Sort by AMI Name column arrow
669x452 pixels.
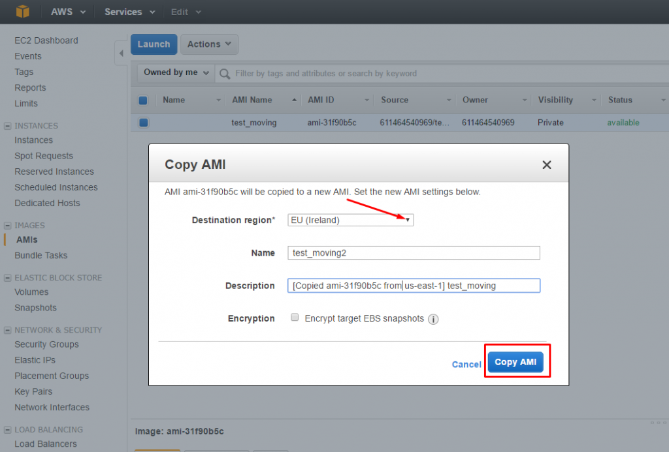coord(295,100)
